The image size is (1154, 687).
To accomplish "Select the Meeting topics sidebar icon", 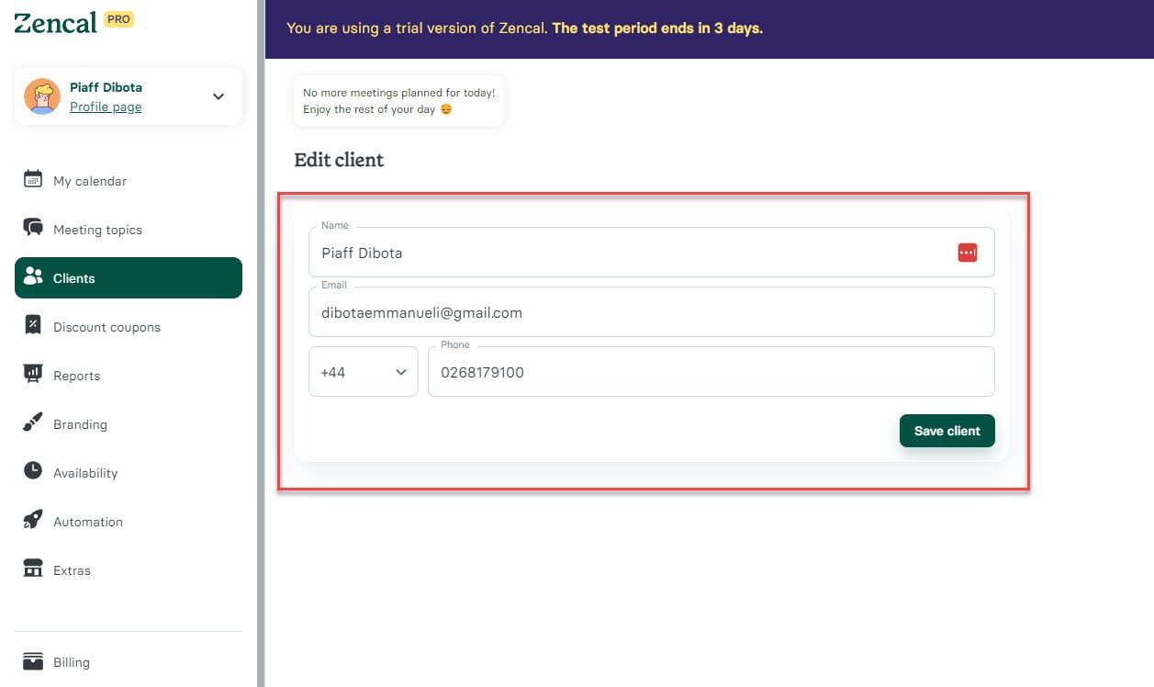I will (x=31, y=229).
